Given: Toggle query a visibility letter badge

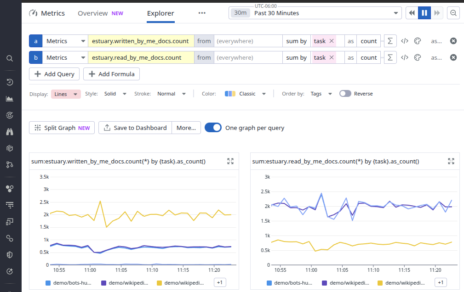Looking at the screenshot, I should click(x=36, y=41).
